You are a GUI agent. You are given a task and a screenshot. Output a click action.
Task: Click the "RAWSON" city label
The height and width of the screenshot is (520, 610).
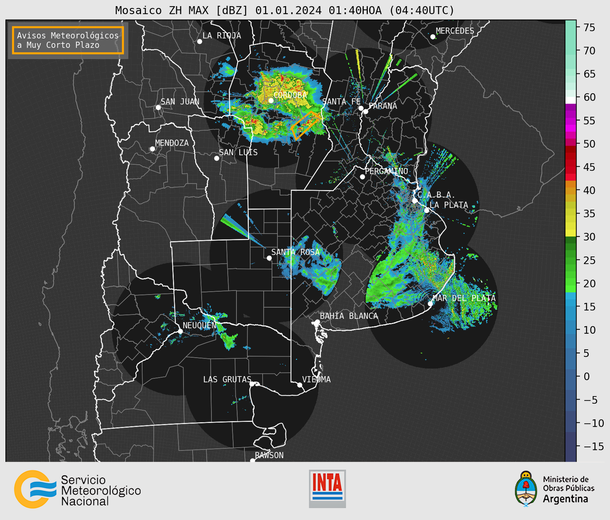[269, 455]
